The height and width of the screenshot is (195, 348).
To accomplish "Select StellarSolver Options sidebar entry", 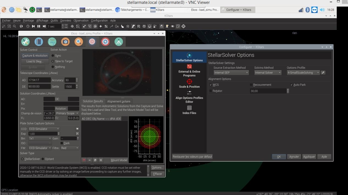I will point(189,57).
